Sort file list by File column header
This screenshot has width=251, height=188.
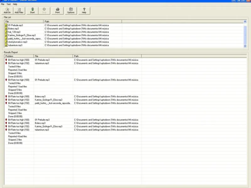pos(24,21)
